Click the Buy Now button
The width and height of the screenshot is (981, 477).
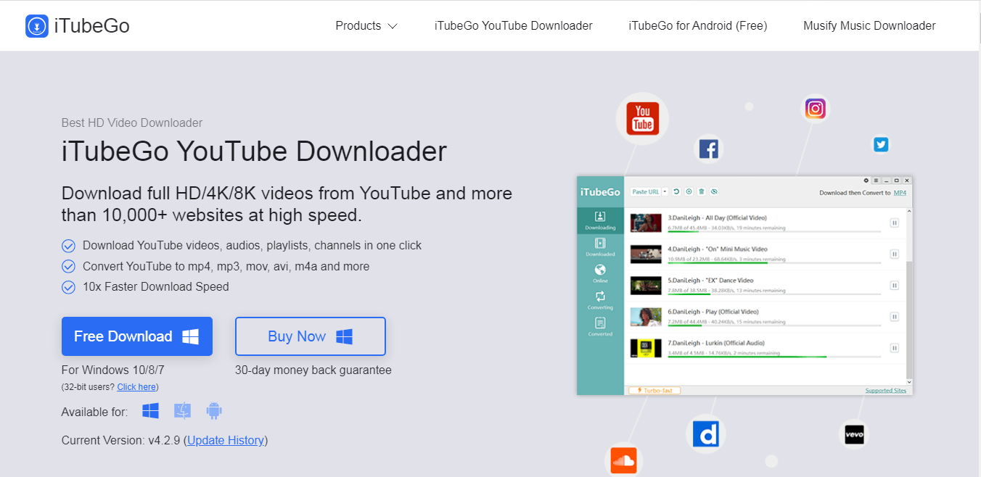(x=311, y=336)
